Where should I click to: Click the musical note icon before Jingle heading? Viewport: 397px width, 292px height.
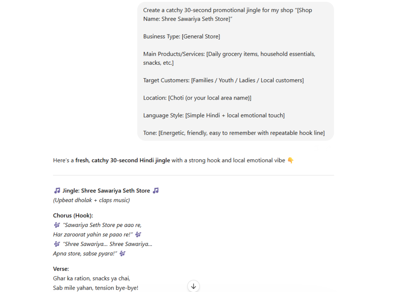pos(56,190)
